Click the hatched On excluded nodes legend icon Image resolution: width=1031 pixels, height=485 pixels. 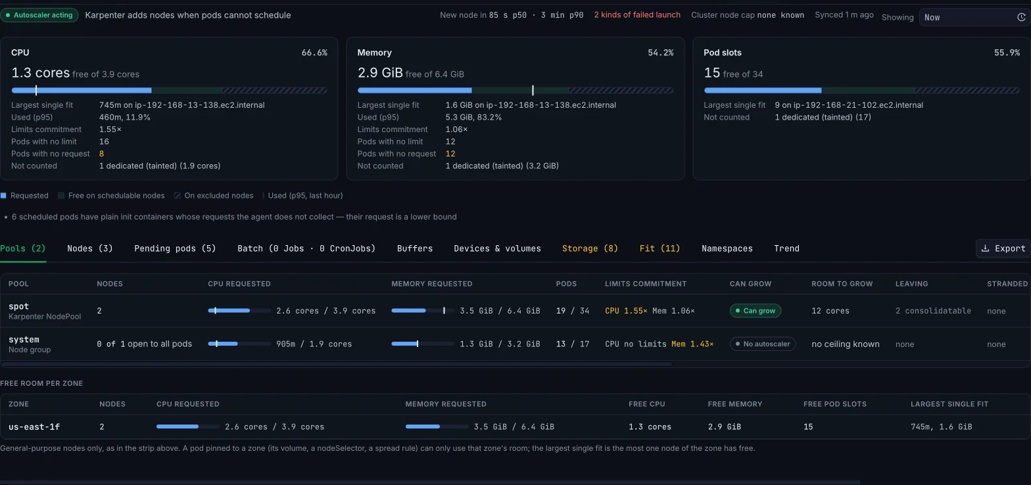177,195
